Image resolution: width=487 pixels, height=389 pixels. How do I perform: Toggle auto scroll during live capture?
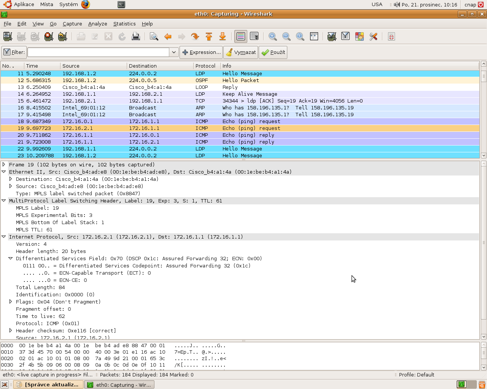click(255, 36)
